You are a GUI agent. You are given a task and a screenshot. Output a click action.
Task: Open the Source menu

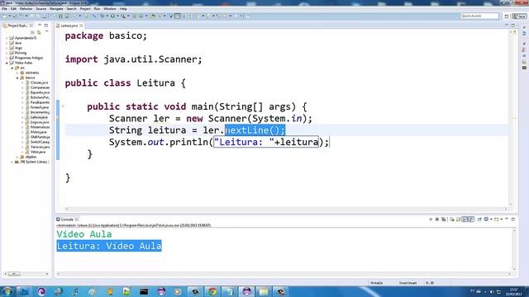coord(41,9)
